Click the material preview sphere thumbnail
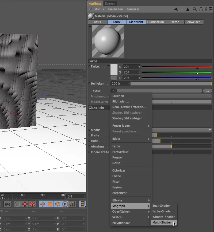The height and width of the screenshot is (232, 214). (108, 41)
